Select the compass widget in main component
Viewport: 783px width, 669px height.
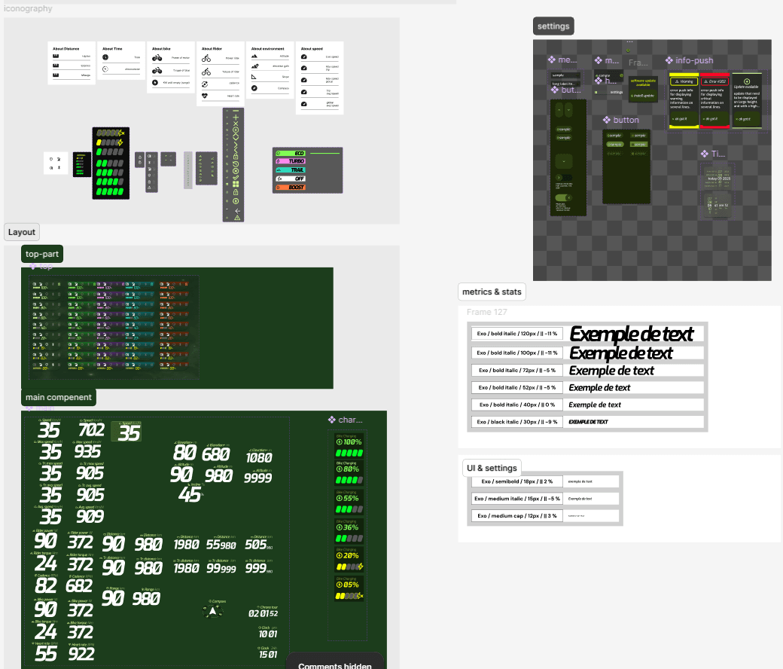[213, 610]
